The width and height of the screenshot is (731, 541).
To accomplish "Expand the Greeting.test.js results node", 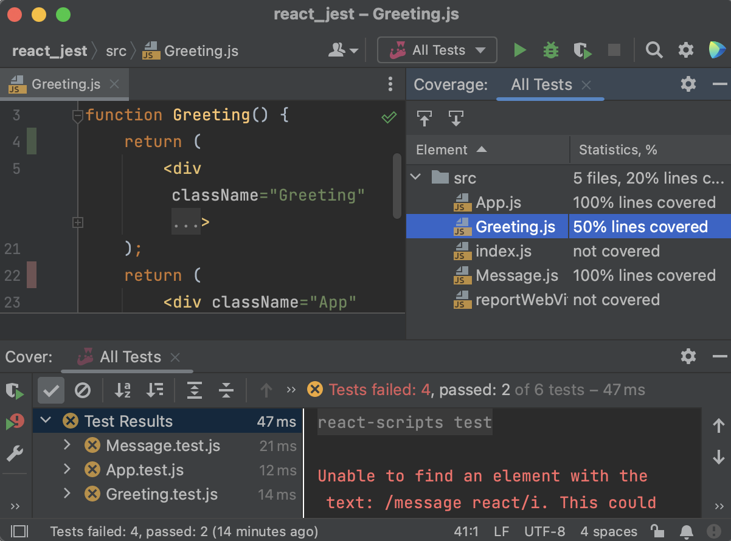I will click(67, 494).
